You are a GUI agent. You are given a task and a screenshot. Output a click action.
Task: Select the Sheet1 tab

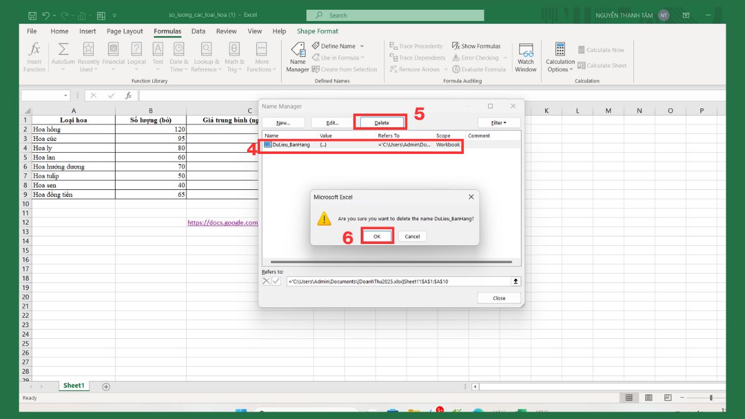[73, 385]
